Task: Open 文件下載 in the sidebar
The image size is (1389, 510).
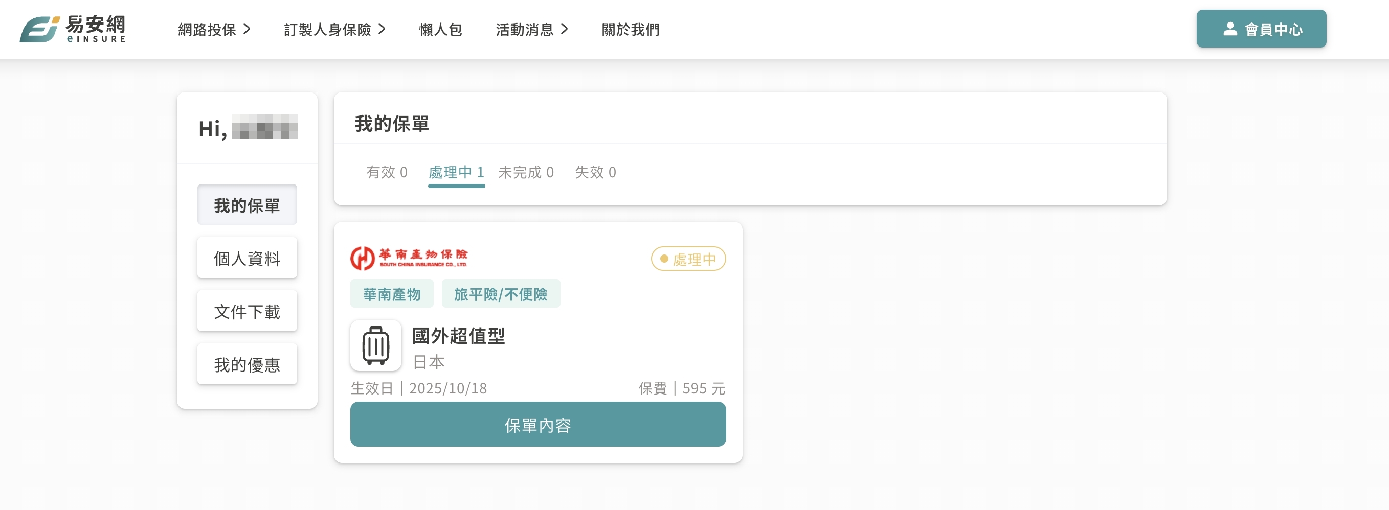Action: tap(247, 311)
